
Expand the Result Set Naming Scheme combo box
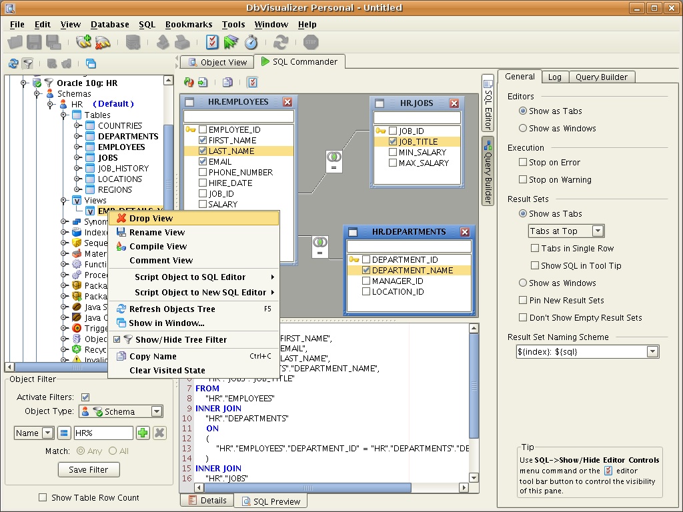(652, 351)
